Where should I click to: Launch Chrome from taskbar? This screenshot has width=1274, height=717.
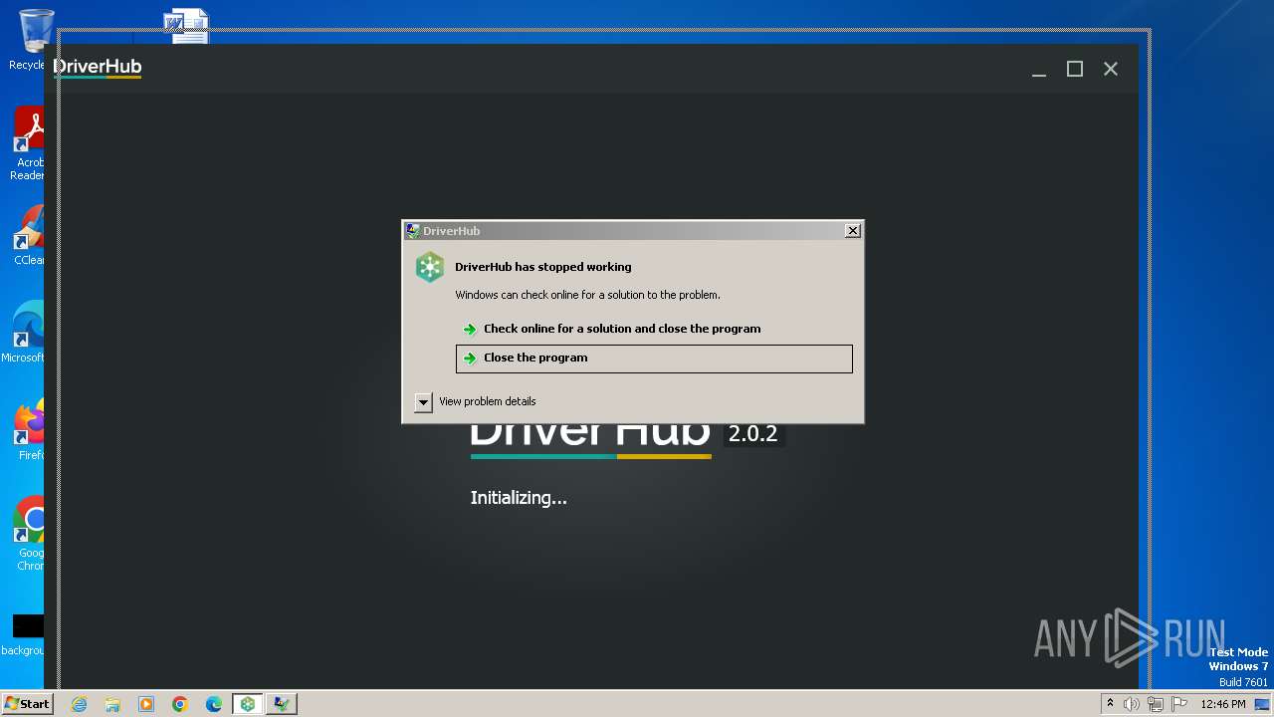[180, 704]
